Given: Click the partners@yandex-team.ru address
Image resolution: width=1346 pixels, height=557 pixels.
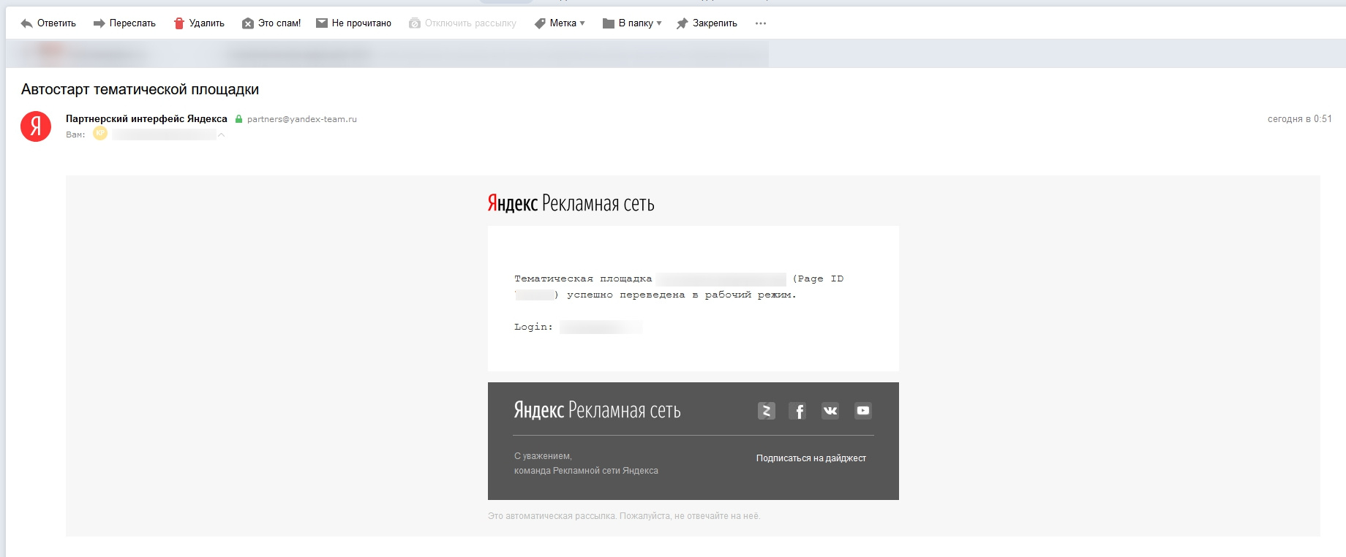Looking at the screenshot, I should [x=302, y=119].
